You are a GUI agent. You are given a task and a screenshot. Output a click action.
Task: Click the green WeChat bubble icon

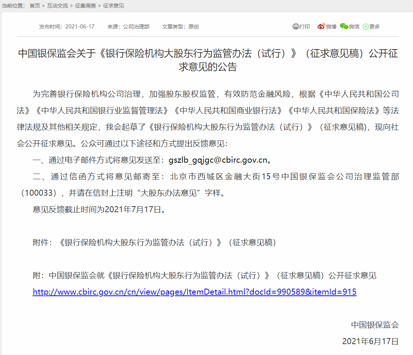345,27
